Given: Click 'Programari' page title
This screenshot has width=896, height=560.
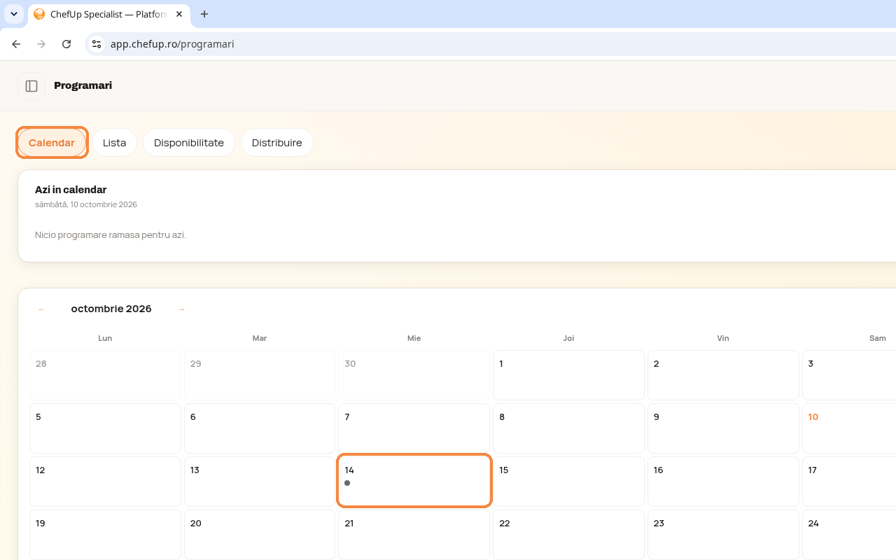Looking at the screenshot, I should point(83,86).
